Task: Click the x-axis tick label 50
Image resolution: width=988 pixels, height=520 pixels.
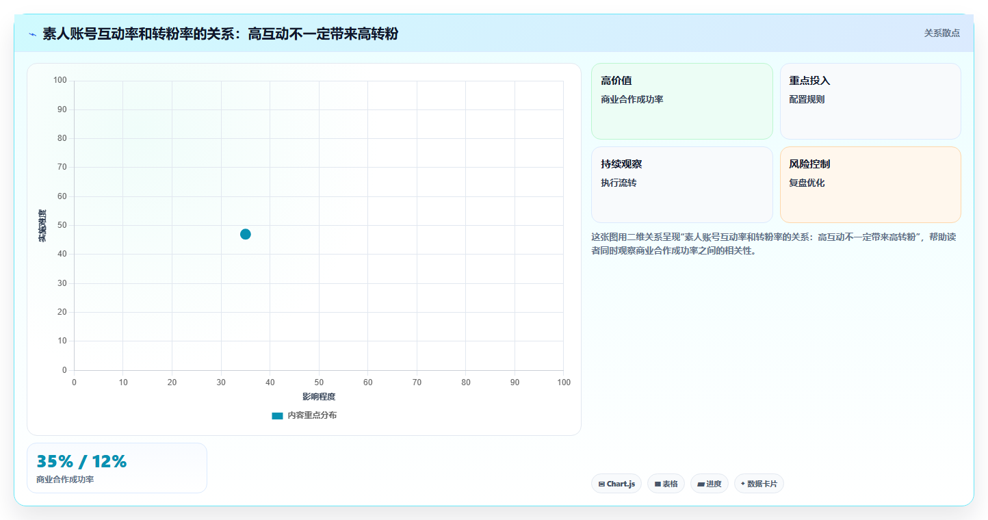Action: tap(319, 382)
